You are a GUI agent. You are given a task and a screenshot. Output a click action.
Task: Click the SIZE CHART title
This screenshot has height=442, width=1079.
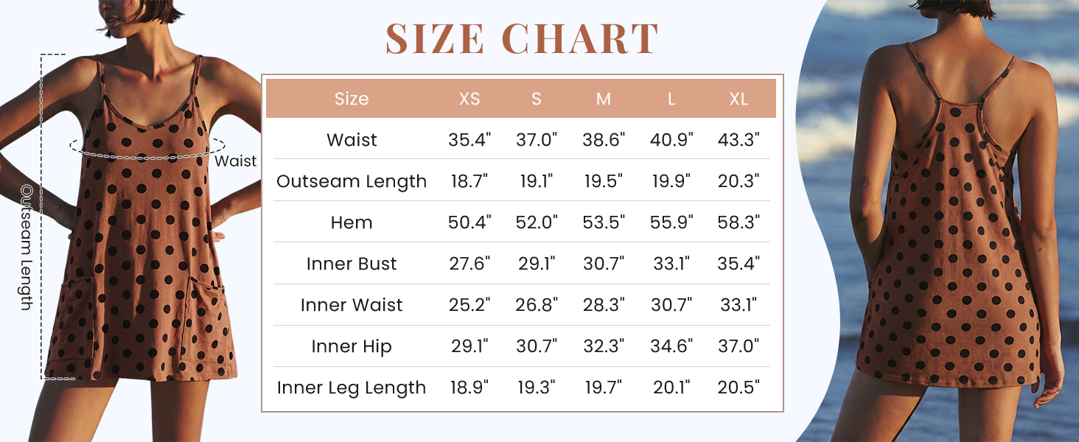522,39
